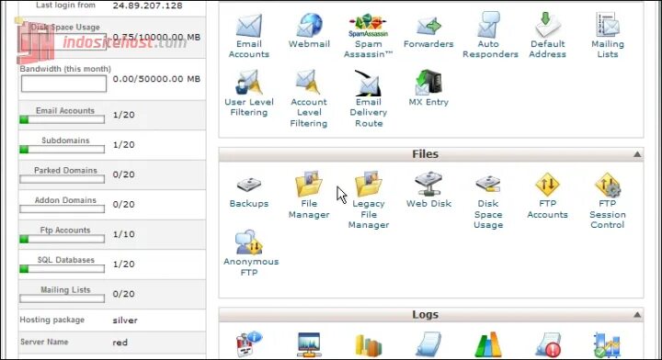Click the FTP Accounts text label
This screenshot has height=360, width=662.
[547, 209]
